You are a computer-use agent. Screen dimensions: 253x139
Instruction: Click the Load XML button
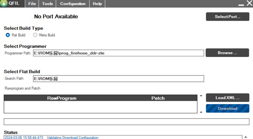point(227,98)
